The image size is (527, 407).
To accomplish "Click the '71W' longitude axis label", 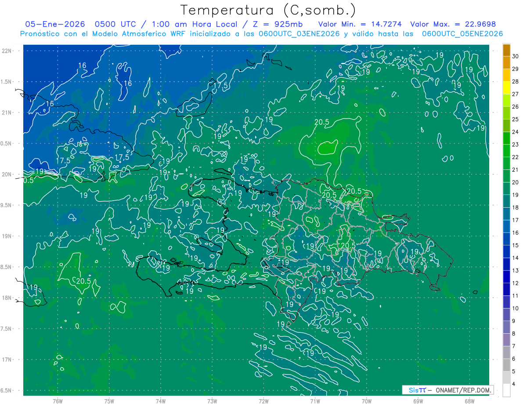I will pyautogui.click(x=315, y=401).
